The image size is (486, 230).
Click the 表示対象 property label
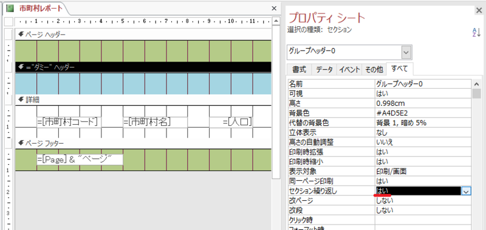(303, 172)
